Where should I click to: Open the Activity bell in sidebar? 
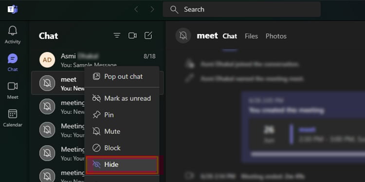coord(13,35)
